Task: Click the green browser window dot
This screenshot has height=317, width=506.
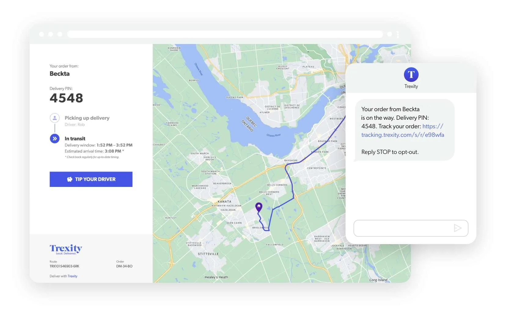Action: [60, 34]
